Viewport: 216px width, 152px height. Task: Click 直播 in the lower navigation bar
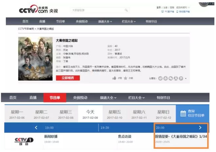click(x=33, y=98)
